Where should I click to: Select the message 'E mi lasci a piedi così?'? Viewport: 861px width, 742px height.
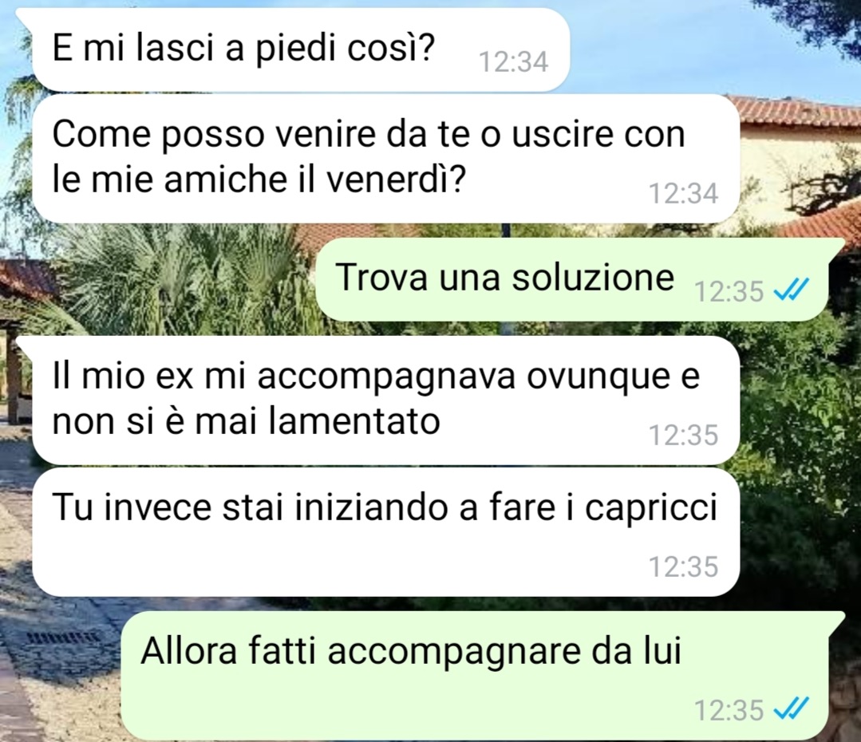(x=300, y=49)
